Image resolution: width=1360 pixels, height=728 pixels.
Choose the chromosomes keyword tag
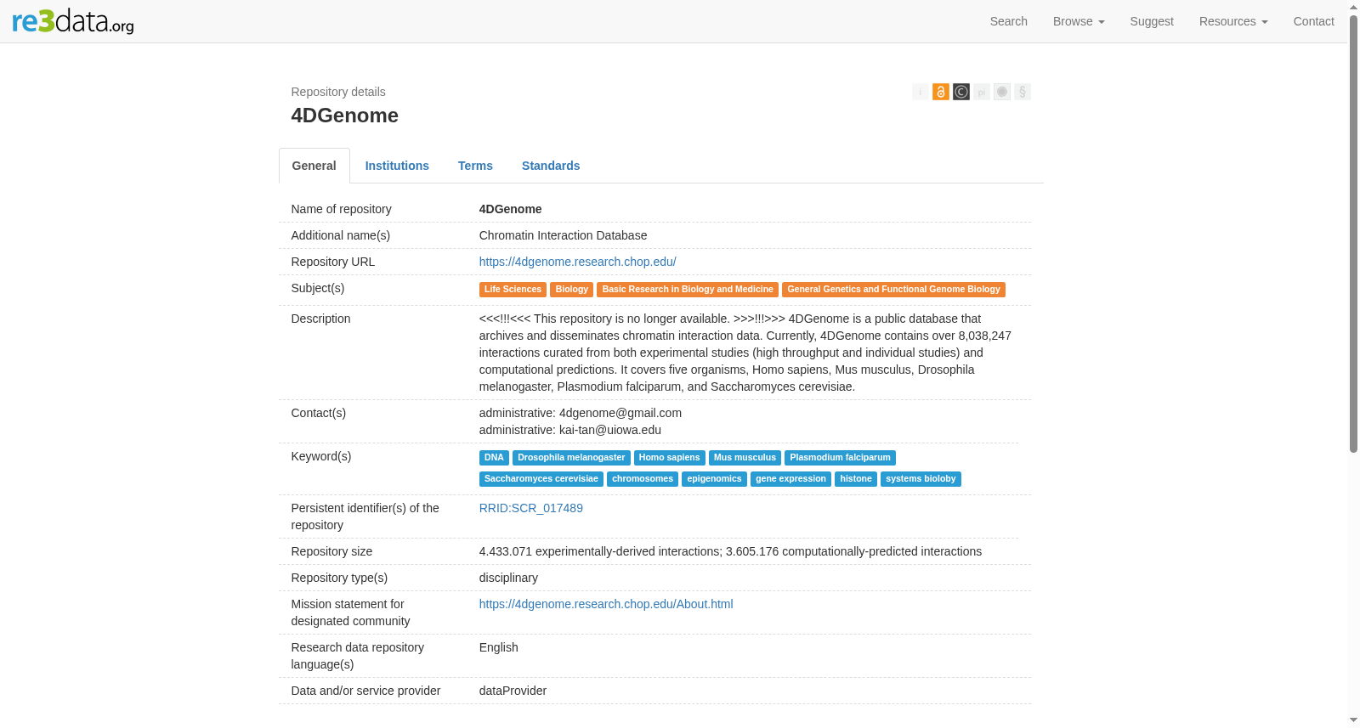[x=643, y=479]
